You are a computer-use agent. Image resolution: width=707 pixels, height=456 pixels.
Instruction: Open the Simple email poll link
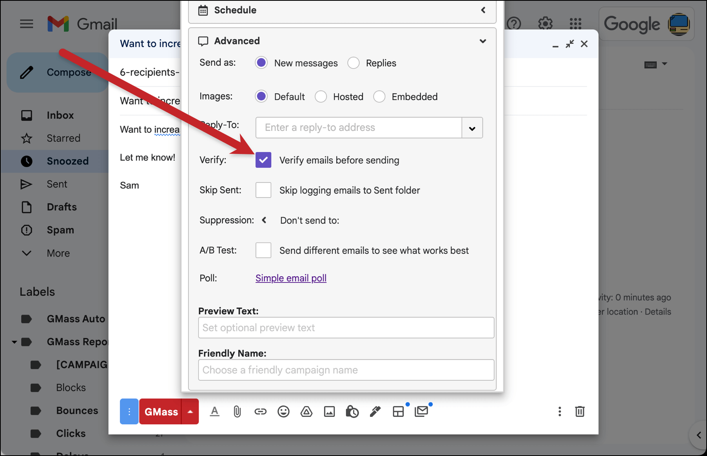pos(291,278)
